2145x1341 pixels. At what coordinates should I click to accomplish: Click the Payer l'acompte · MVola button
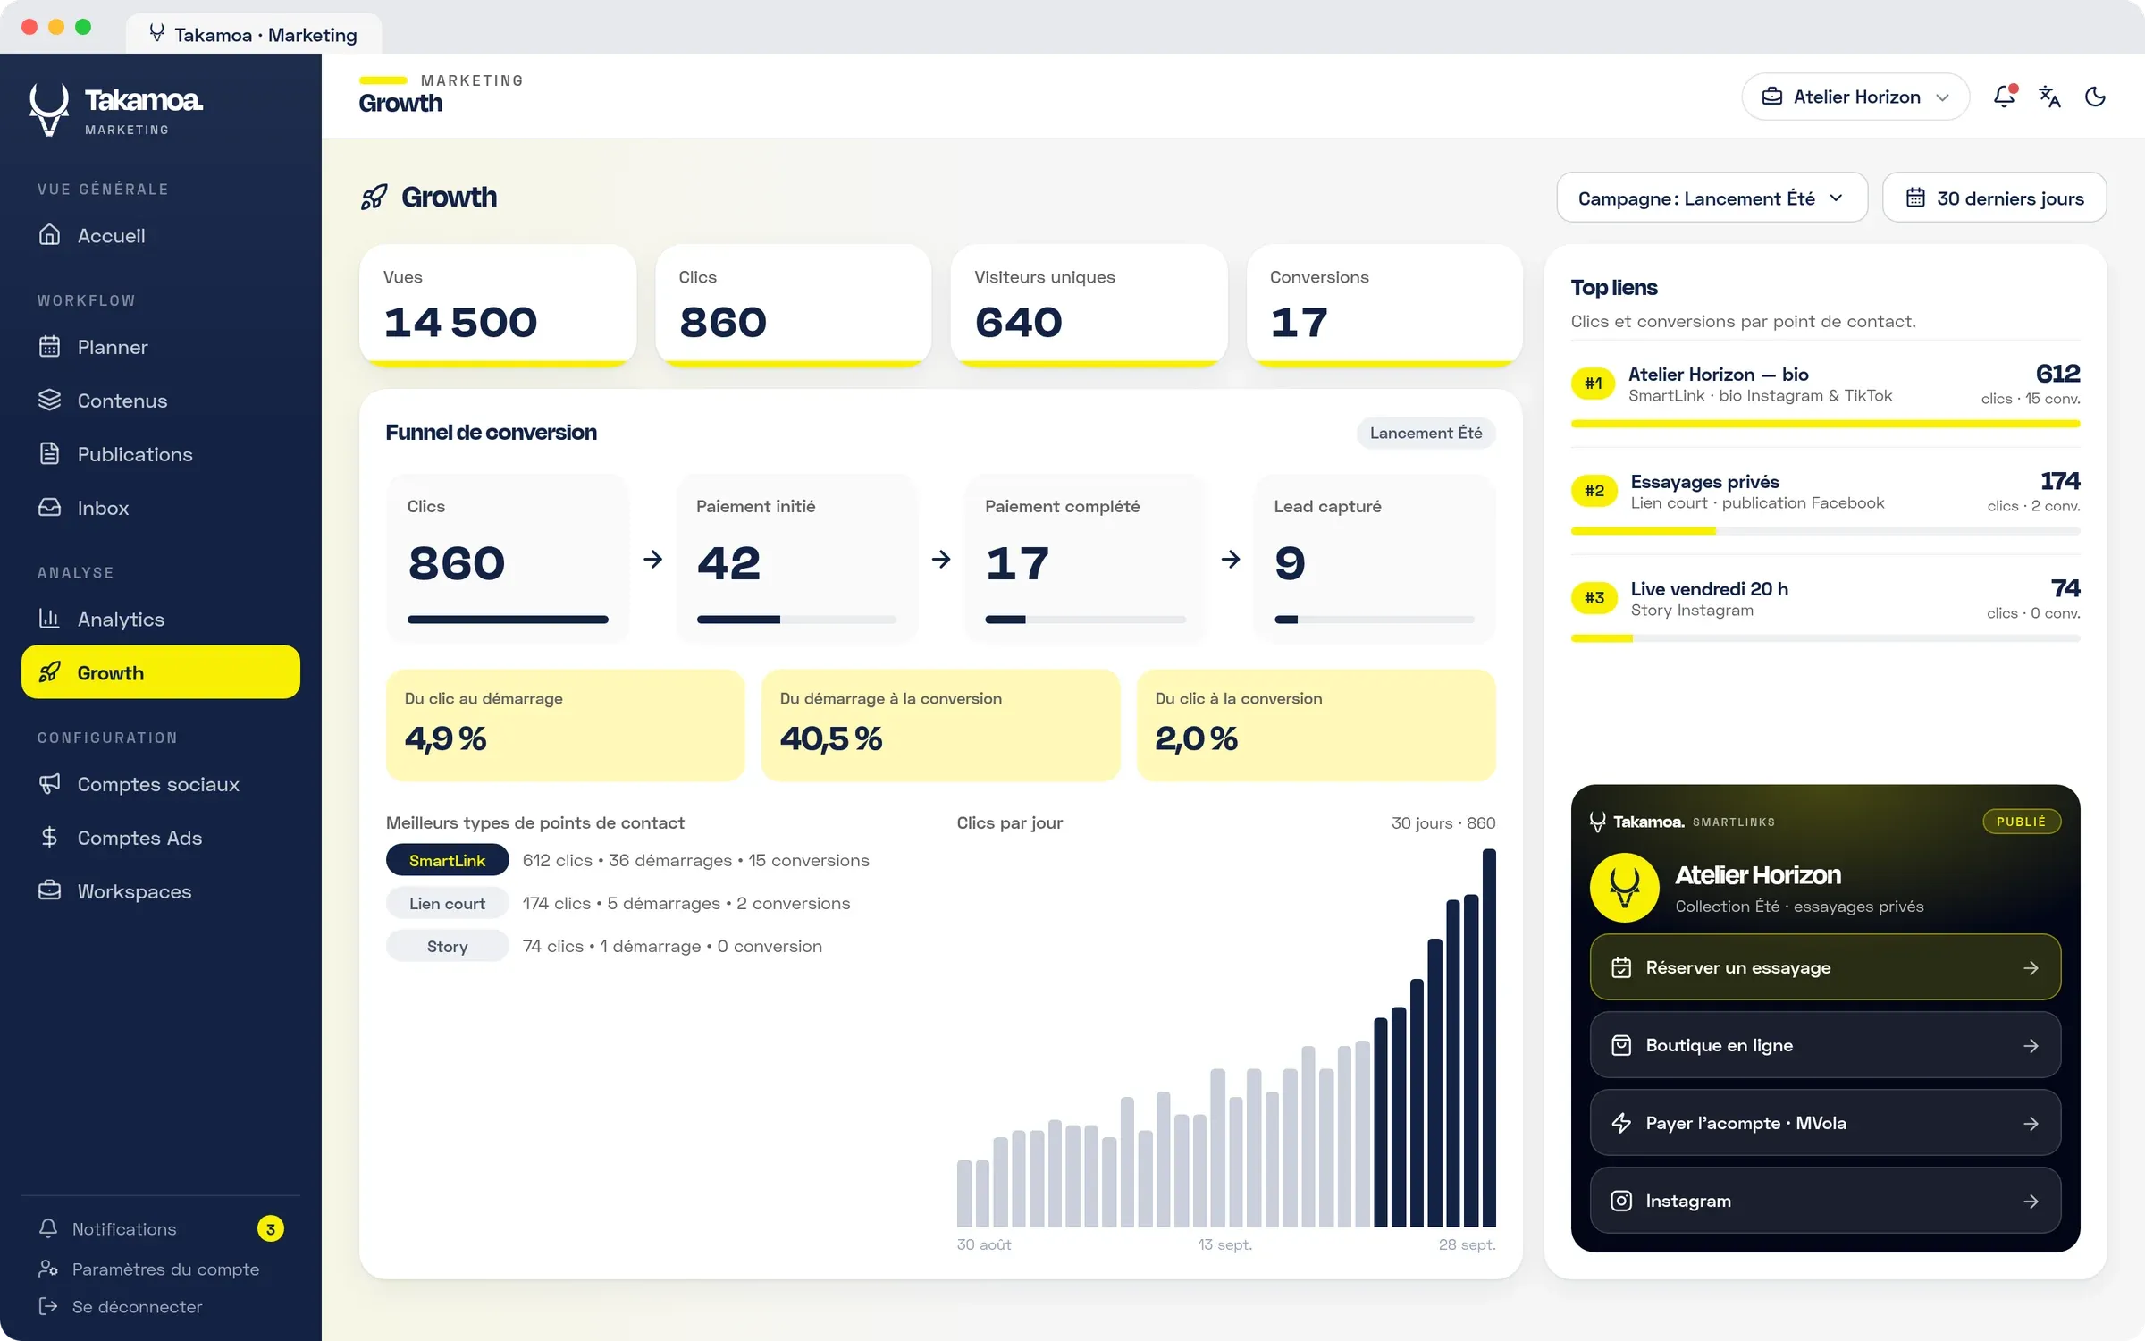(x=1825, y=1123)
